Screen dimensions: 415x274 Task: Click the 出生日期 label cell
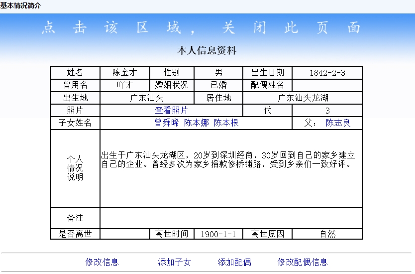[267, 73]
